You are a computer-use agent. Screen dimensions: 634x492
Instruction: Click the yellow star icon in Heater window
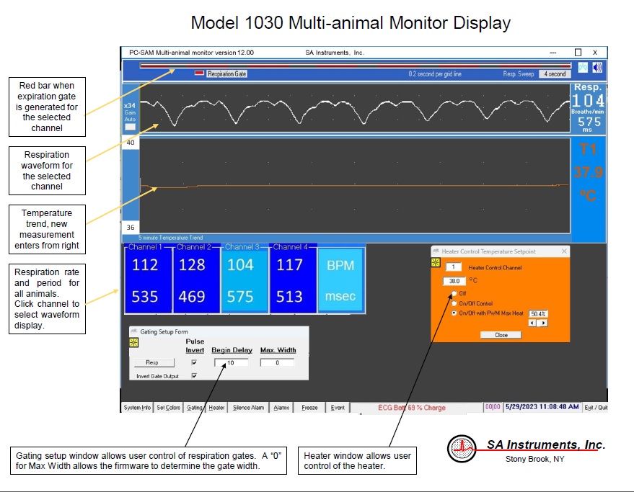coord(436,262)
